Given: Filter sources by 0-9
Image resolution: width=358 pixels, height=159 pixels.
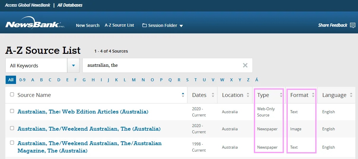Looking at the screenshot, I should [22, 80].
